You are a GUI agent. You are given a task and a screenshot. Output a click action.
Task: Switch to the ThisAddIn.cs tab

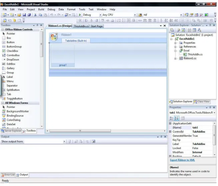[81, 26]
